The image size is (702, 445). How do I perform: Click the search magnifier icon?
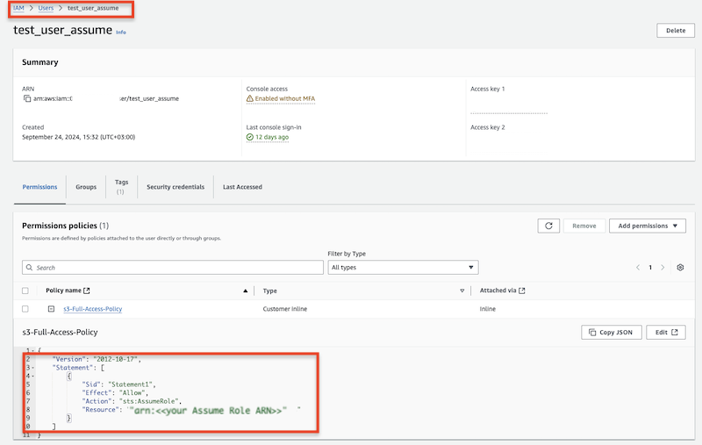(30, 268)
